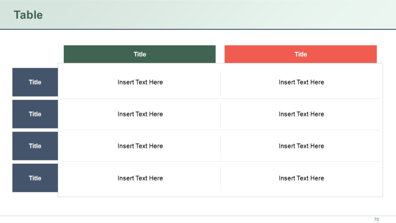The image size is (396, 223).
Task: Select 'Insert Text Here' in first row, green column
Action: [x=140, y=82]
